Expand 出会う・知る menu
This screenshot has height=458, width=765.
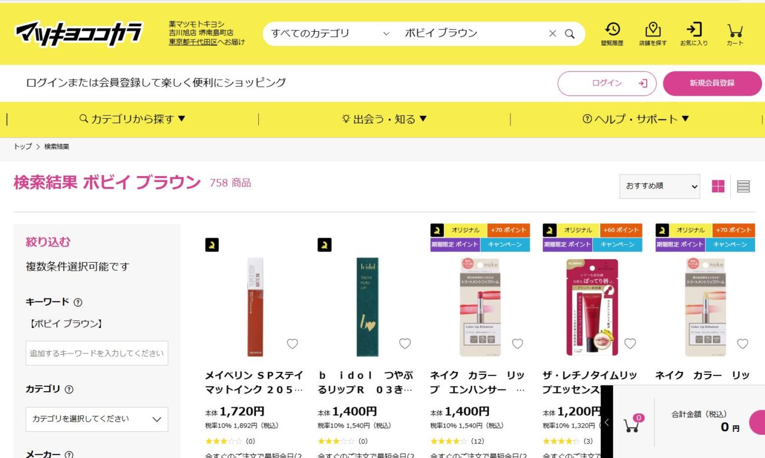(x=384, y=119)
